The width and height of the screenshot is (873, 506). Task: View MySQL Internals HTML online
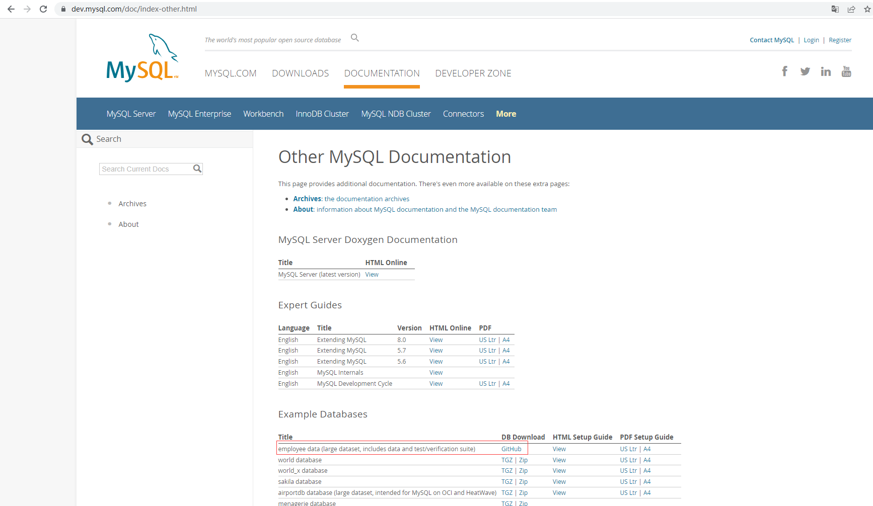436,373
